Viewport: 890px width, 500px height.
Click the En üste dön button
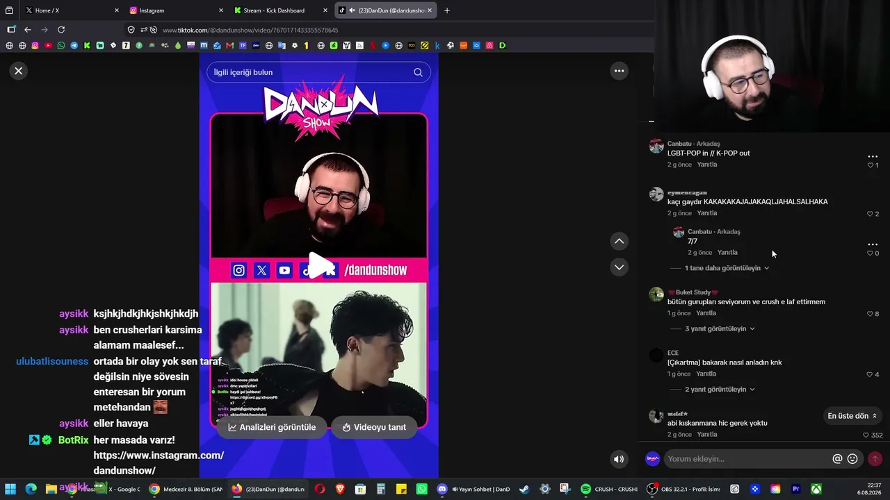tap(852, 416)
